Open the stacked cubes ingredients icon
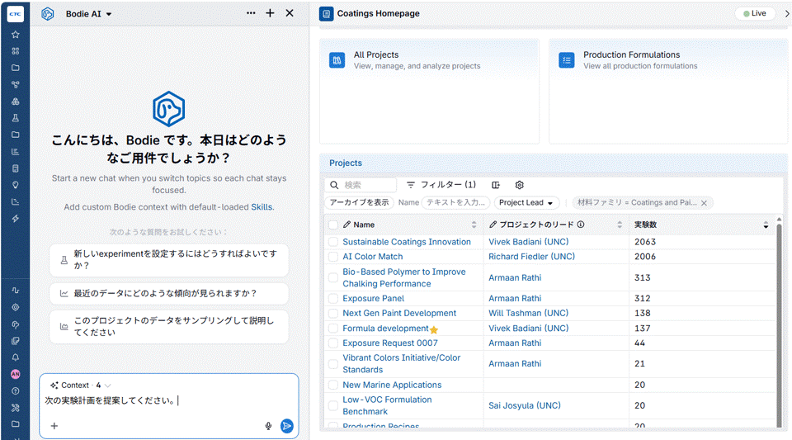792x440 pixels. click(15, 101)
